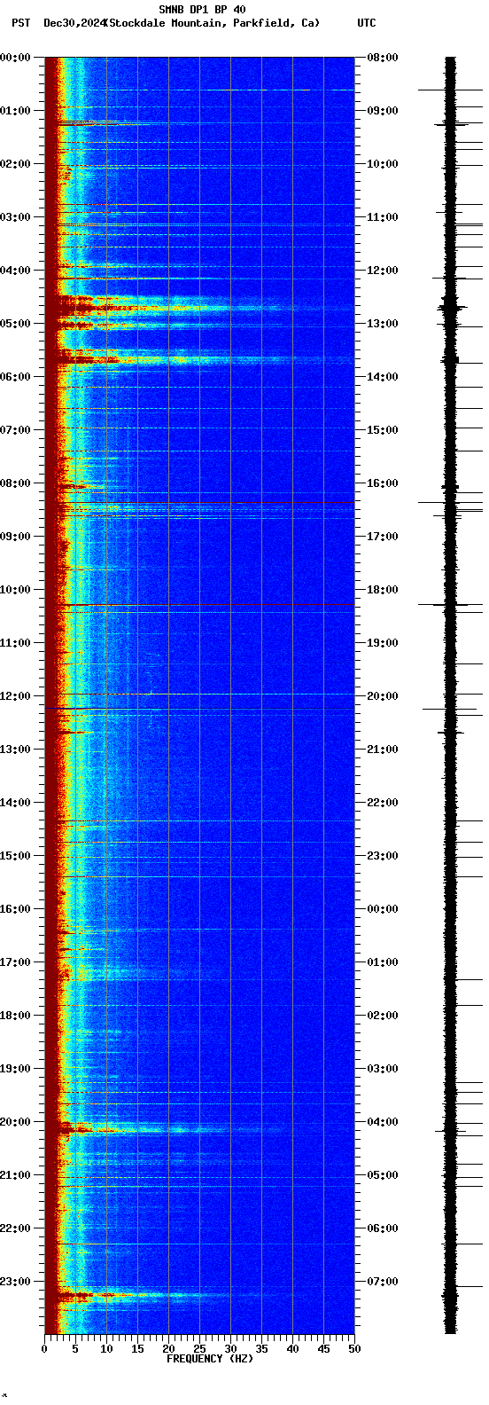Viewport: 489px width, 1405px height.
Task: Click the '19:00' label on the UTC axis
Action: pyautogui.click(x=383, y=643)
